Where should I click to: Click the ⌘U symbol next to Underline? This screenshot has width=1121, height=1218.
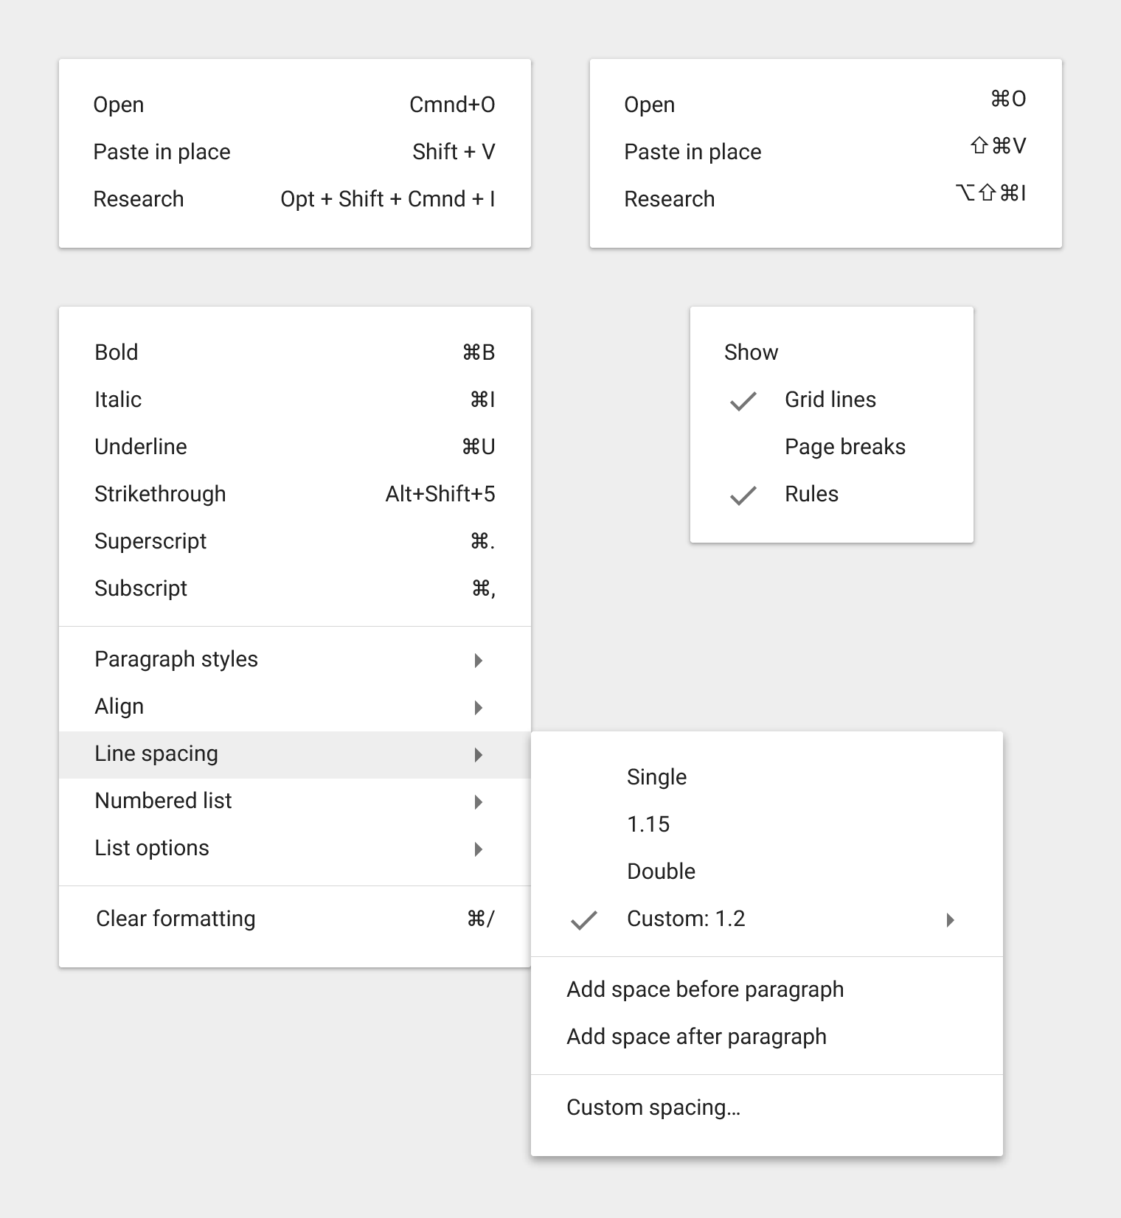click(x=479, y=447)
